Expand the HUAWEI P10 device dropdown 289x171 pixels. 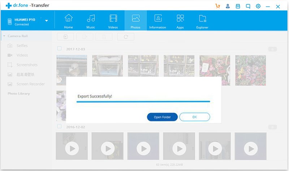47,21
